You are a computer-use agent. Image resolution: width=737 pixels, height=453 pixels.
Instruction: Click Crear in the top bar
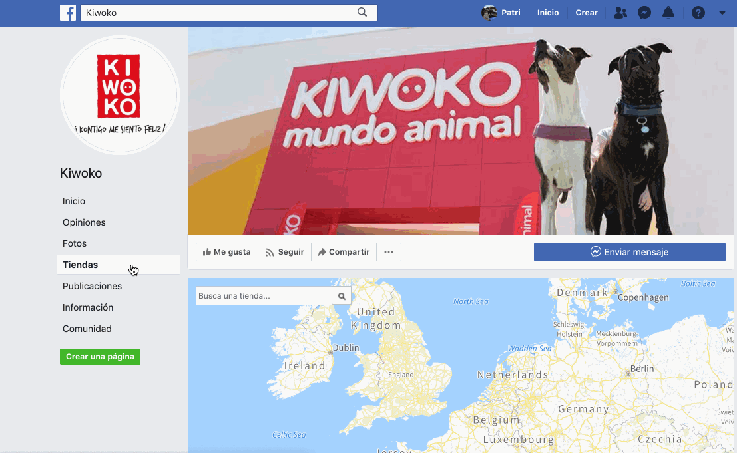click(587, 13)
